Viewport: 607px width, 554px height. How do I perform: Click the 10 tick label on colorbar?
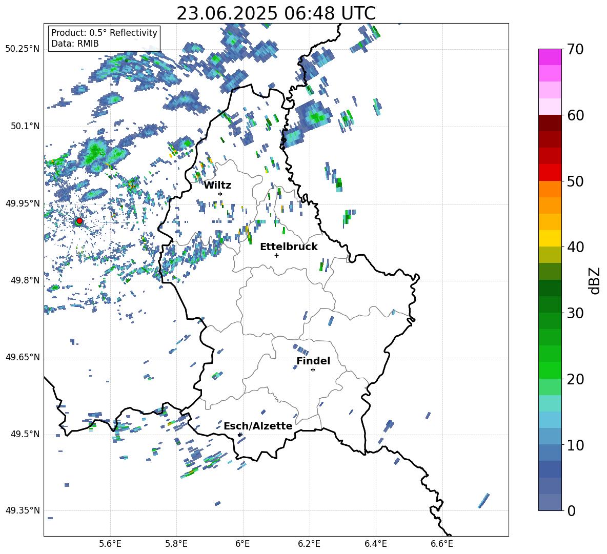click(576, 445)
